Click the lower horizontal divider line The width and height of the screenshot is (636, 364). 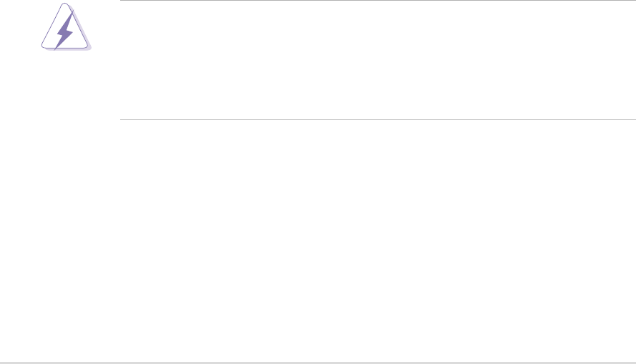point(377,119)
